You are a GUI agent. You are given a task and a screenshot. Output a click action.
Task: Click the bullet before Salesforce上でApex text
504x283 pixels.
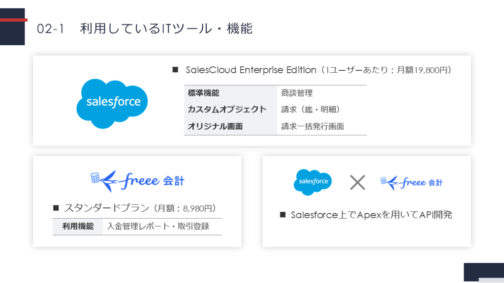(283, 215)
